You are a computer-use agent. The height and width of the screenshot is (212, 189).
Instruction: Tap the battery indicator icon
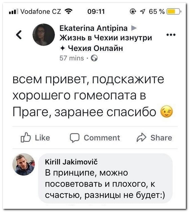click(x=173, y=12)
